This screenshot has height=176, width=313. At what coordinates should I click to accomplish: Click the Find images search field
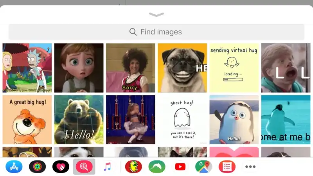(156, 32)
